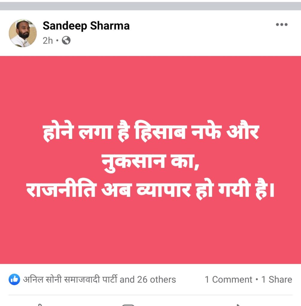
Task: Open the 1 Comment link
Action: point(229,280)
